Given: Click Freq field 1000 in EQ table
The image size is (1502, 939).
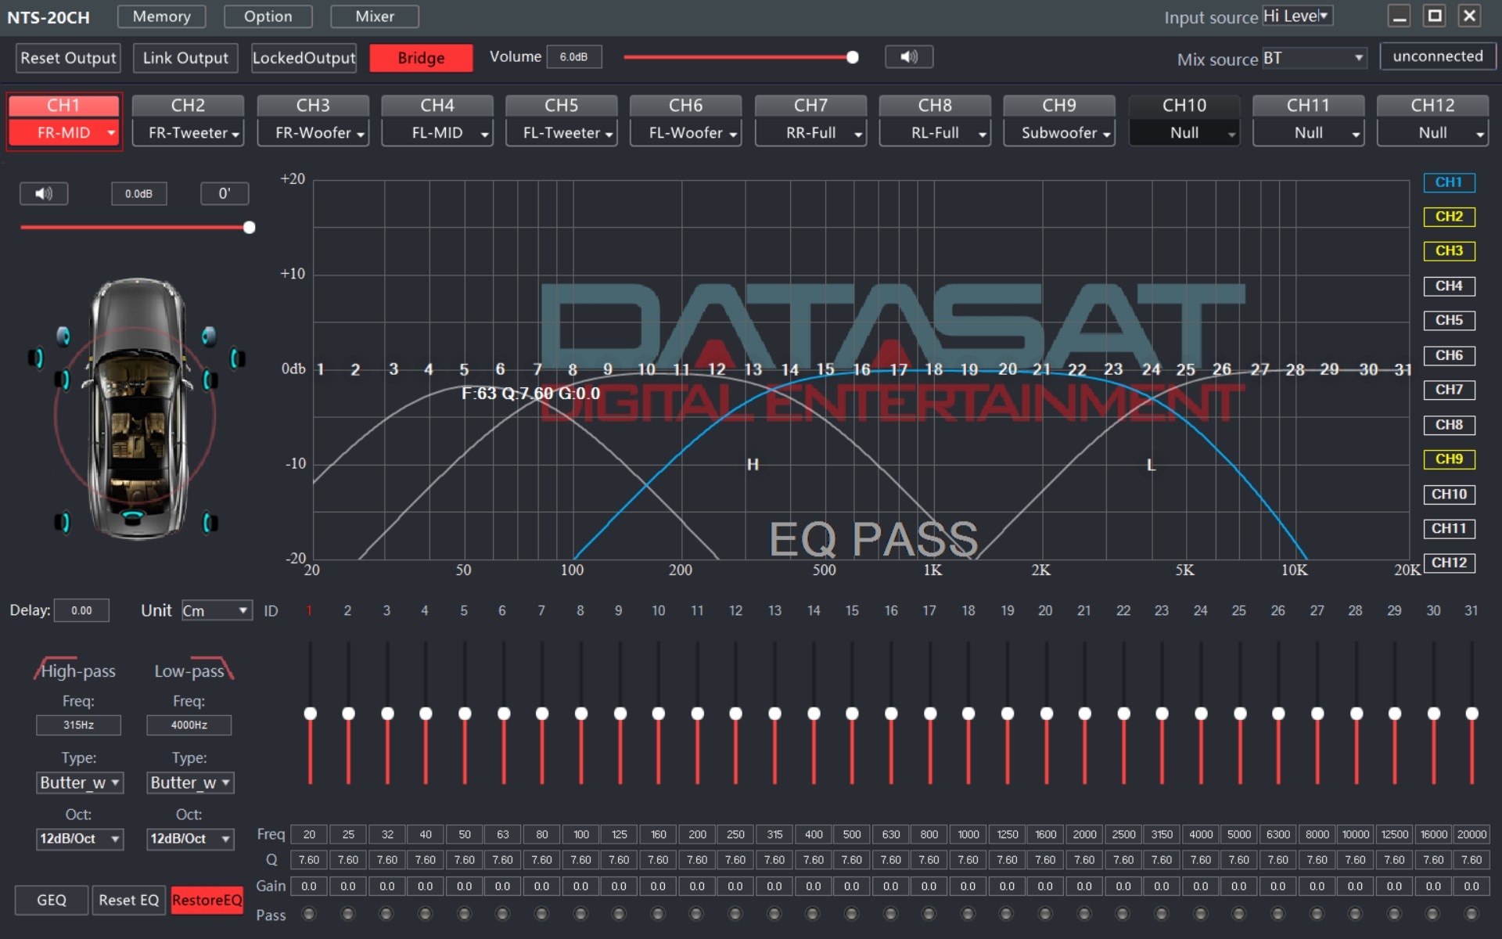Looking at the screenshot, I should click(x=968, y=834).
